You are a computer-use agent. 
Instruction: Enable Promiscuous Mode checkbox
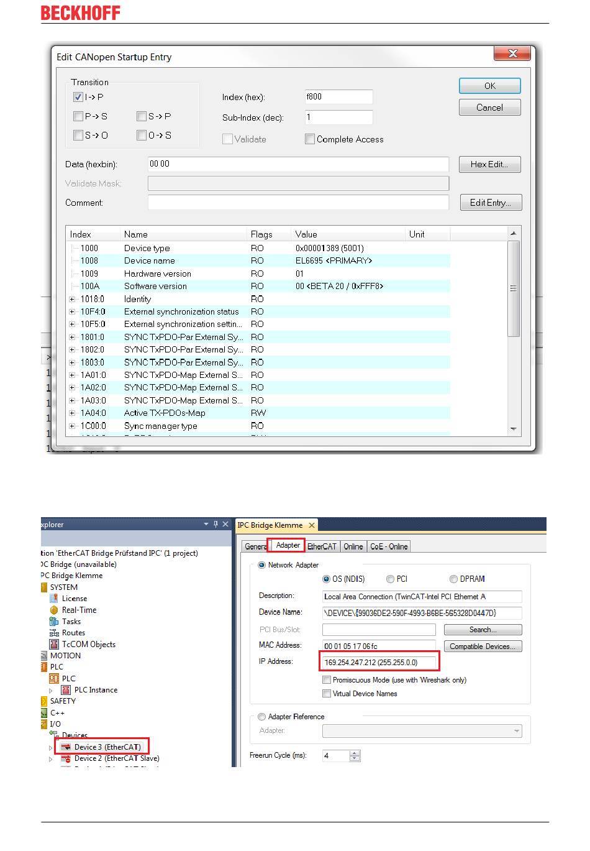tap(327, 680)
